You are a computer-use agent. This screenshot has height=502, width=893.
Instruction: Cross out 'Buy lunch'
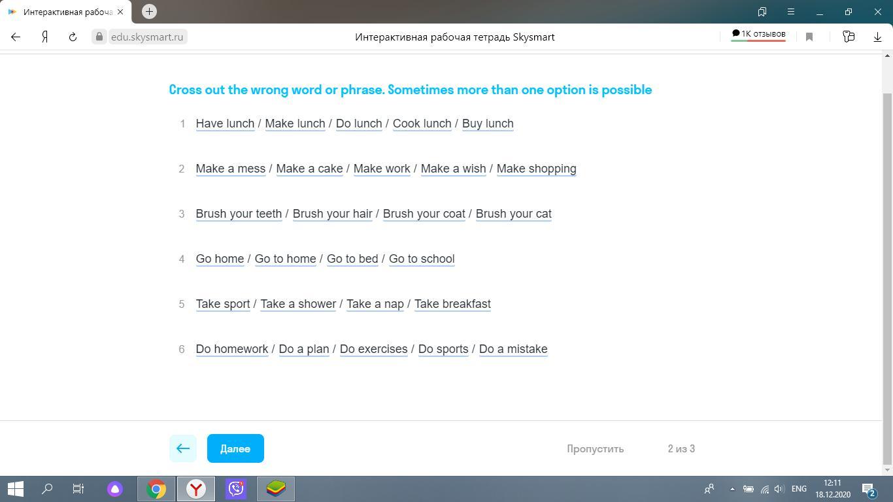click(x=488, y=124)
